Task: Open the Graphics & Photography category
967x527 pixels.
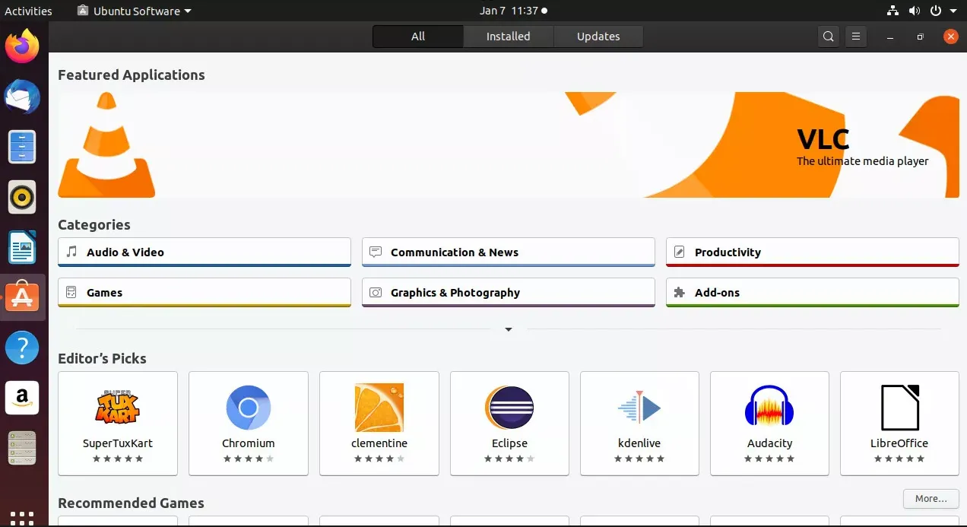Action: pos(509,293)
